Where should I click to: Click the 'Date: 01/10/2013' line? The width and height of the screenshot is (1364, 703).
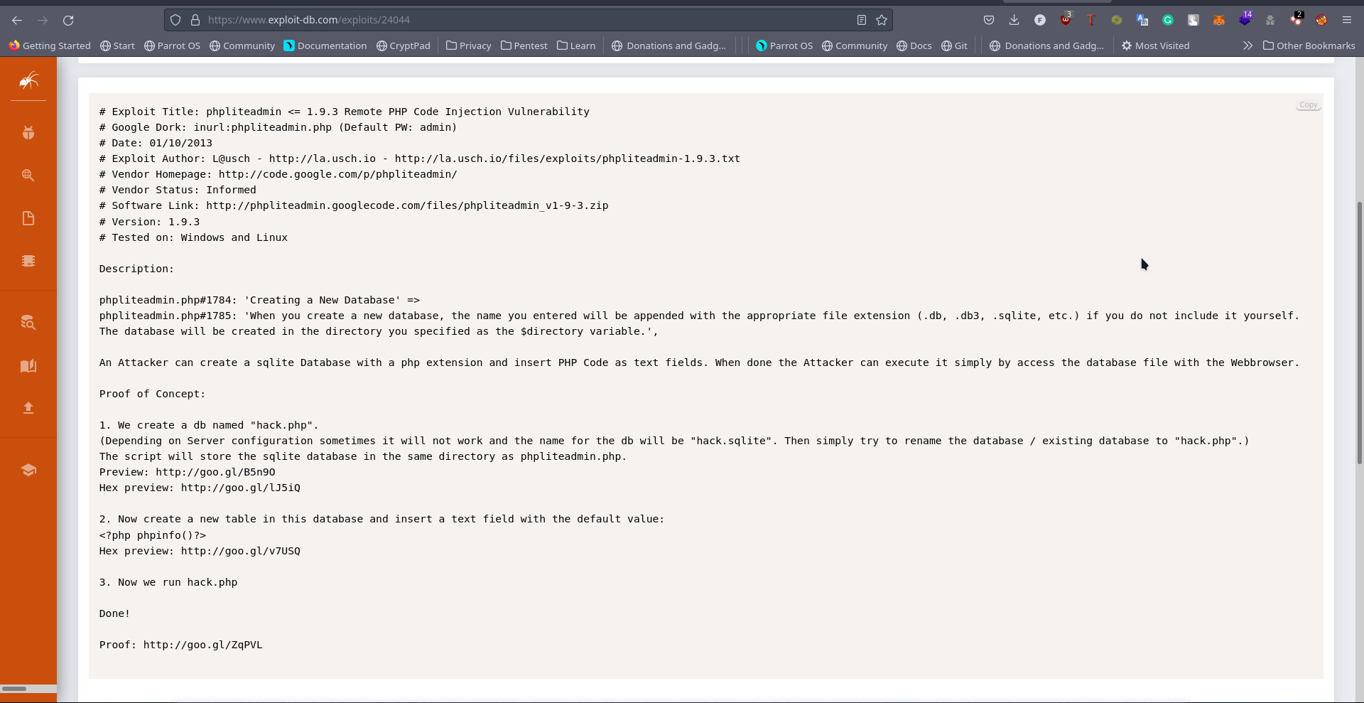(x=156, y=143)
